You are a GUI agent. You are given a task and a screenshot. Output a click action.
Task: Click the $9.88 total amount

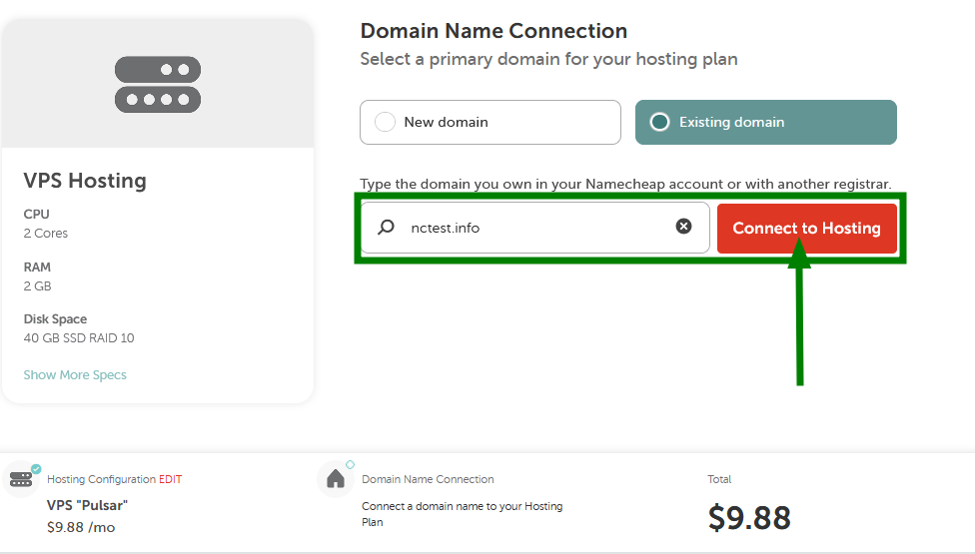748,517
